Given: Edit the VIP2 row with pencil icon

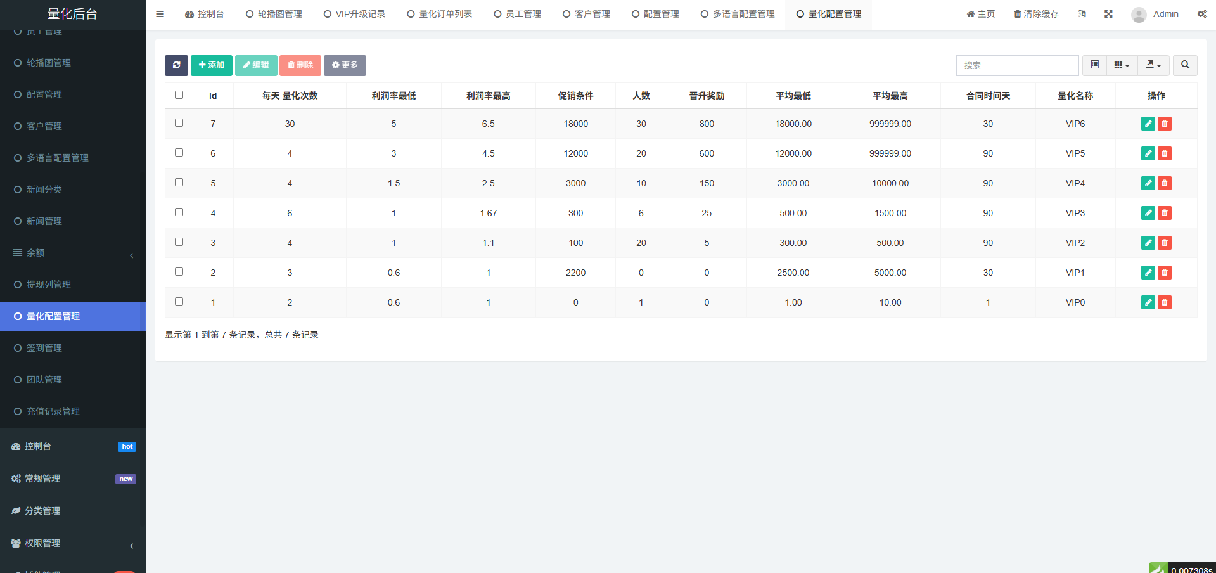Looking at the screenshot, I should [x=1148, y=243].
